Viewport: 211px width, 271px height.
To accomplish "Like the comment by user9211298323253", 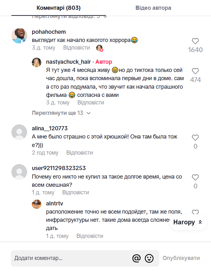I will (195, 177).
